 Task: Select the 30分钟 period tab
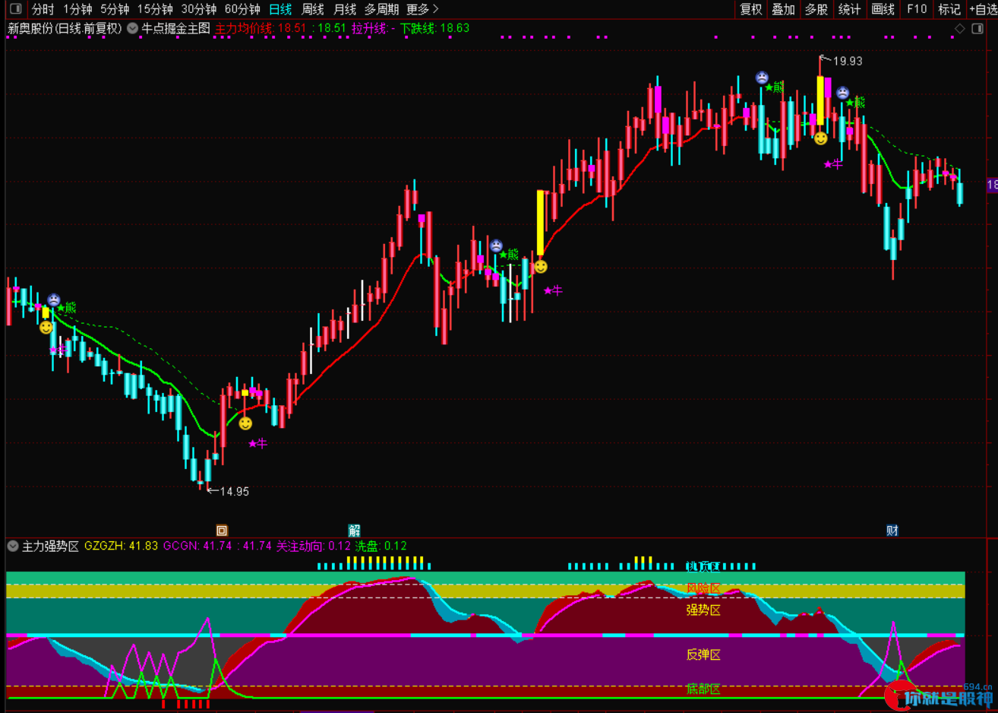[199, 9]
